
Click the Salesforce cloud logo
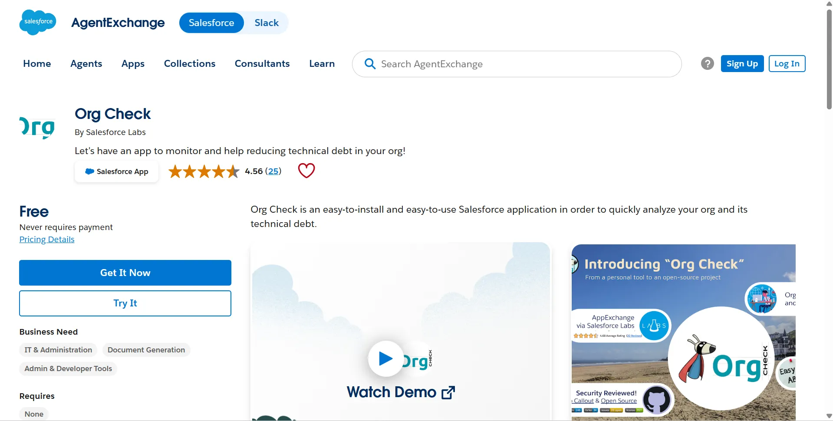[x=38, y=22]
